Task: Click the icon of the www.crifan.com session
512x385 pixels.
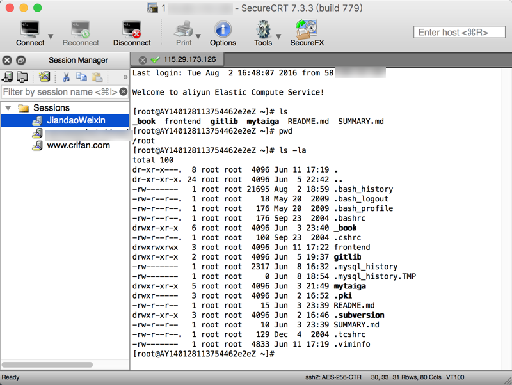Action: (x=38, y=146)
